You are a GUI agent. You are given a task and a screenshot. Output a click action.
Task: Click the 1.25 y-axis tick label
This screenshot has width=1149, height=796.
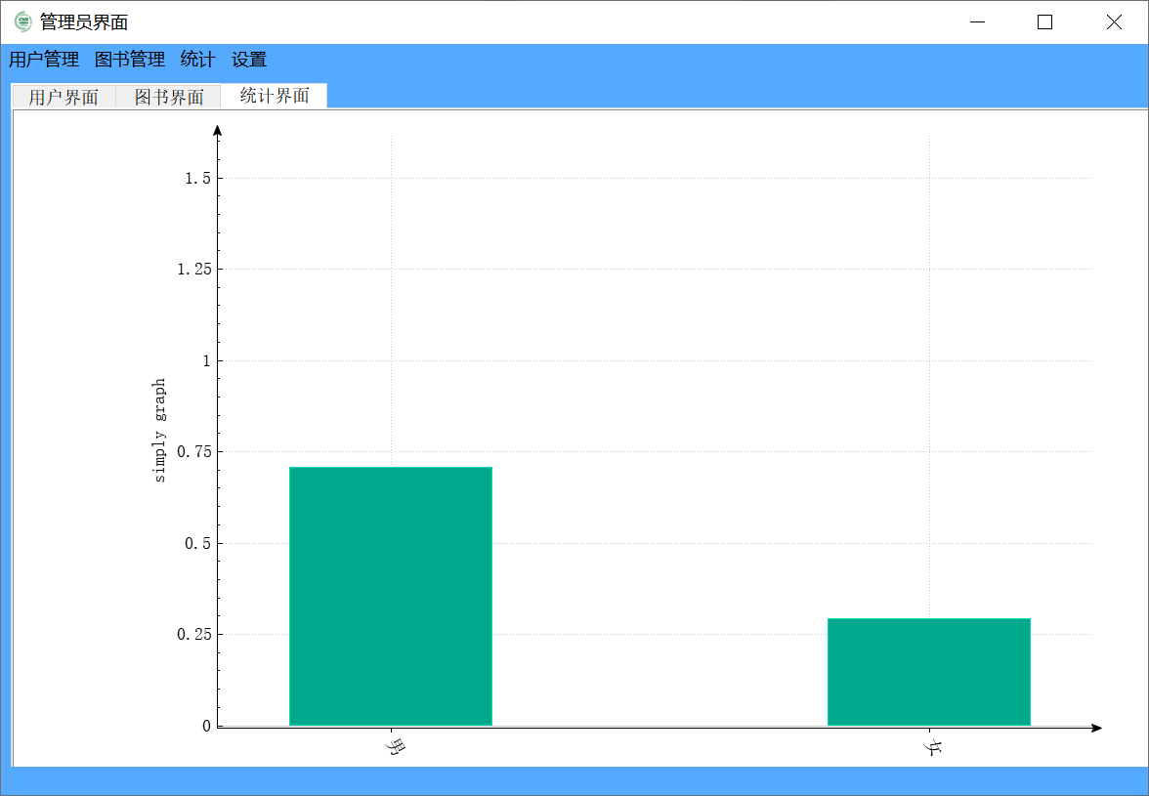pyautogui.click(x=194, y=270)
